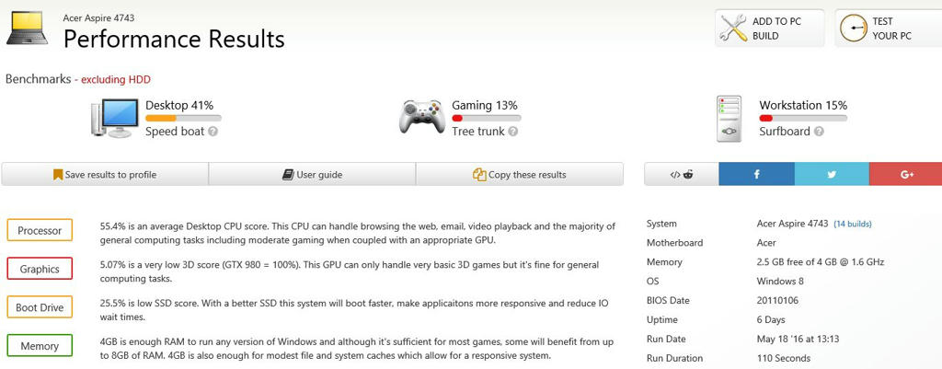Open the 14 builds link

click(853, 225)
